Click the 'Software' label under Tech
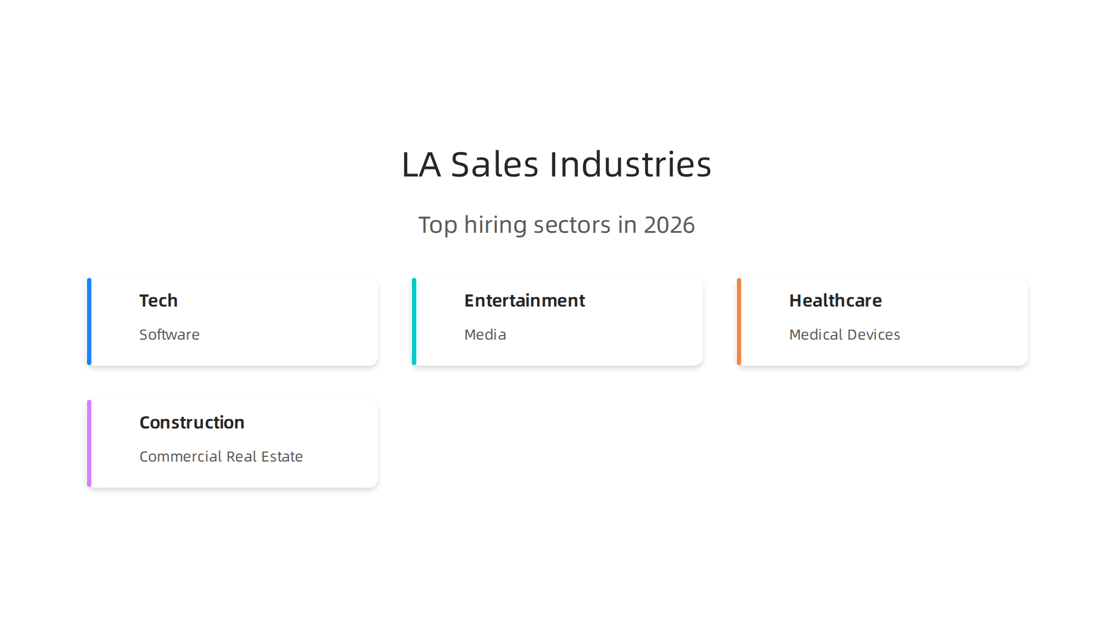 [169, 335]
